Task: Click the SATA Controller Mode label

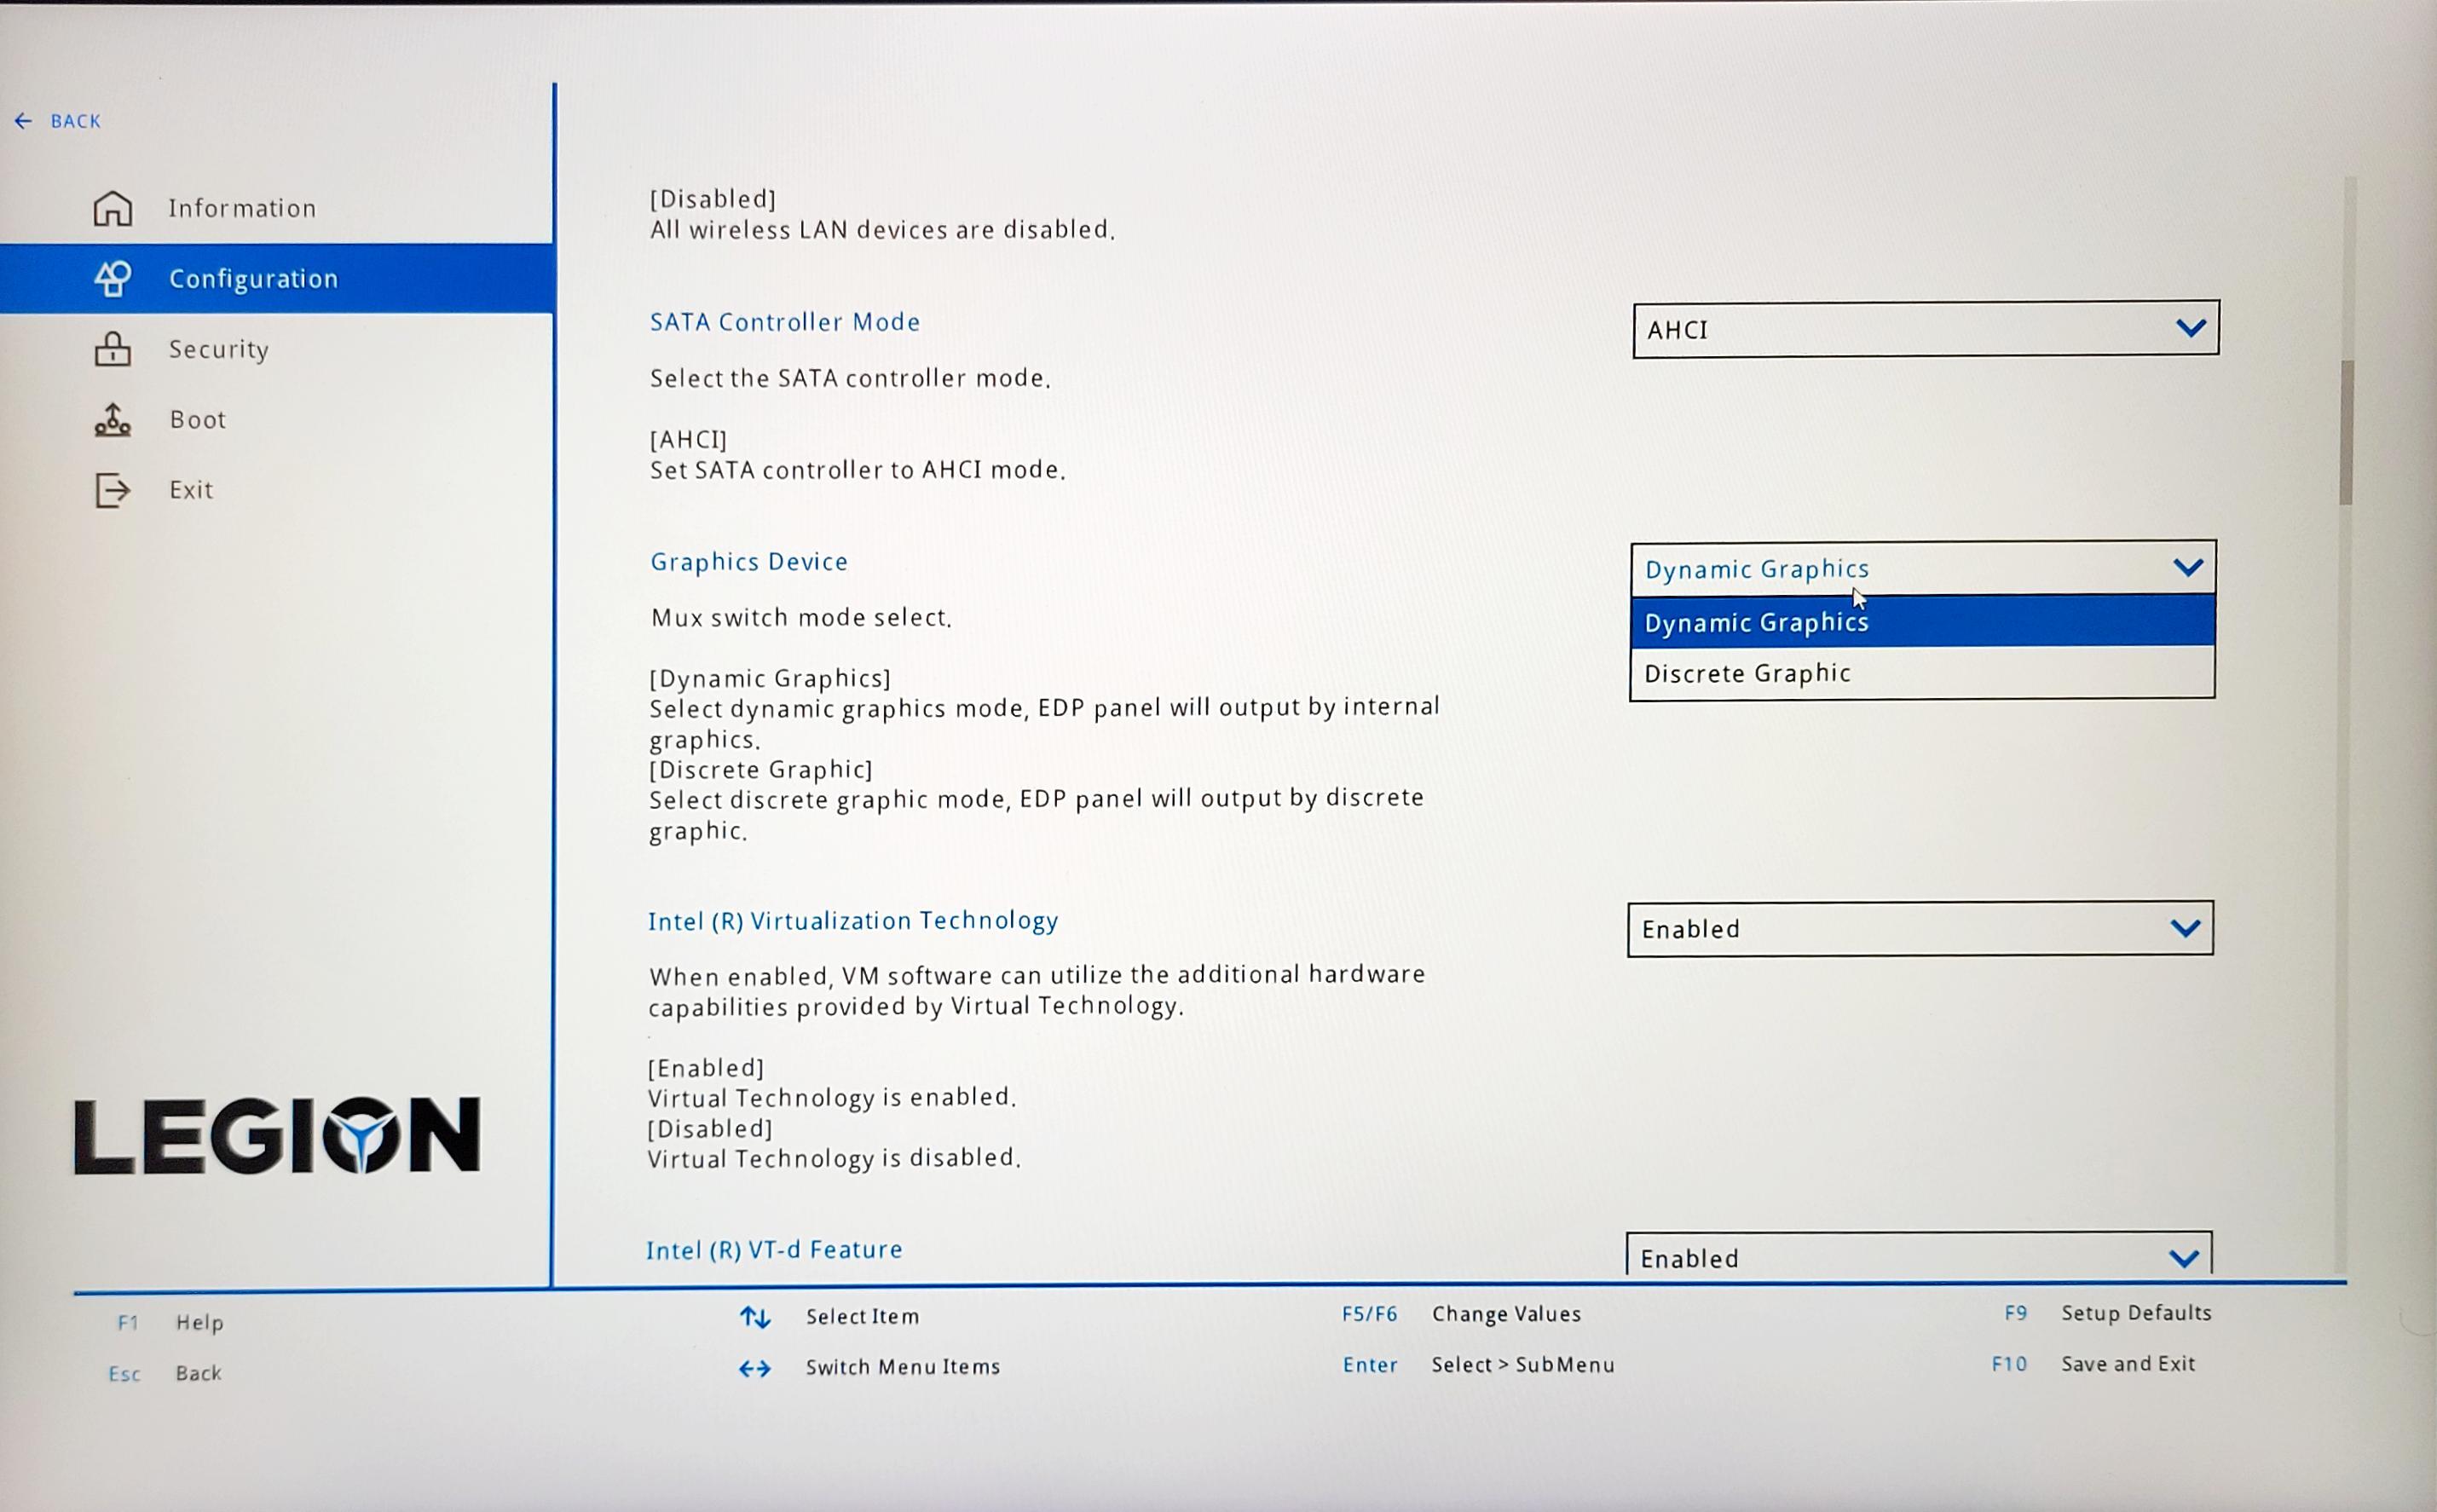Action: 785,322
